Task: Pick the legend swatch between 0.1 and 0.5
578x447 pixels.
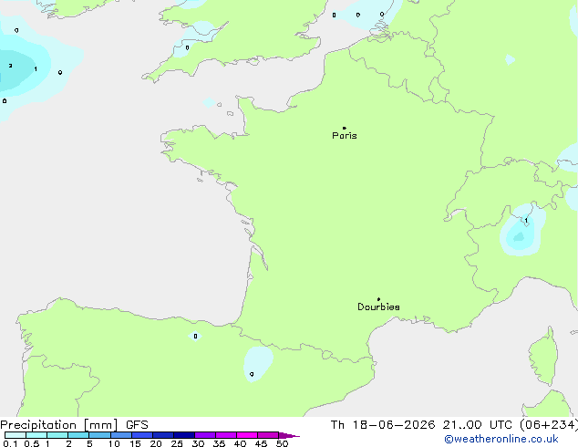Action: coord(15,435)
